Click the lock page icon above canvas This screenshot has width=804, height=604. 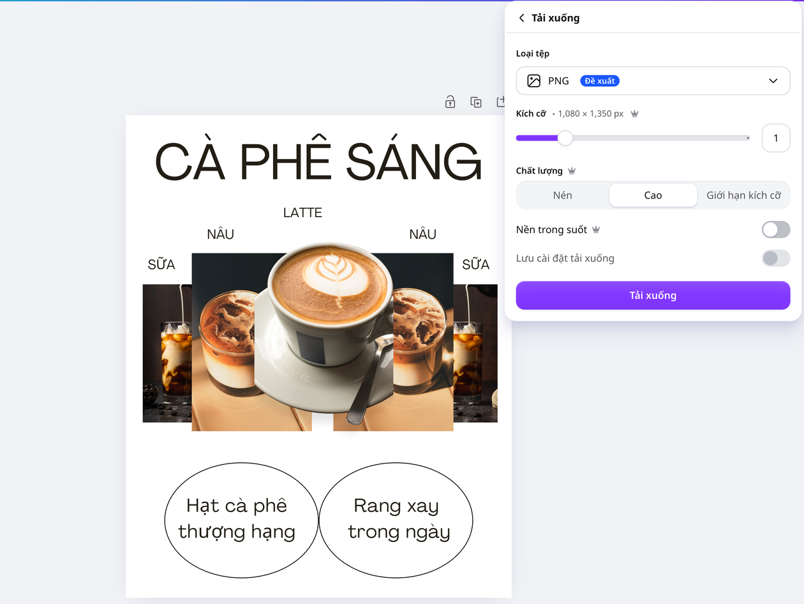point(450,102)
